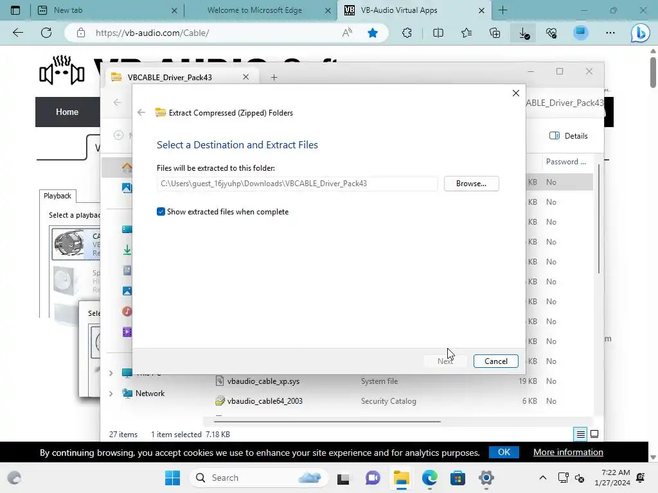Viewport: 658px width, 493px height.
Task: Select Playback tab in website image
Action: [x=57, y=196]
